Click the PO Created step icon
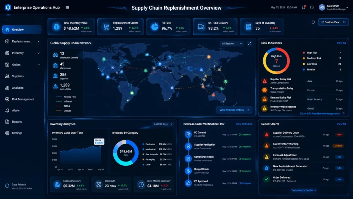The height and width of the screenshot is (199, 353). [x=188, y=134]
